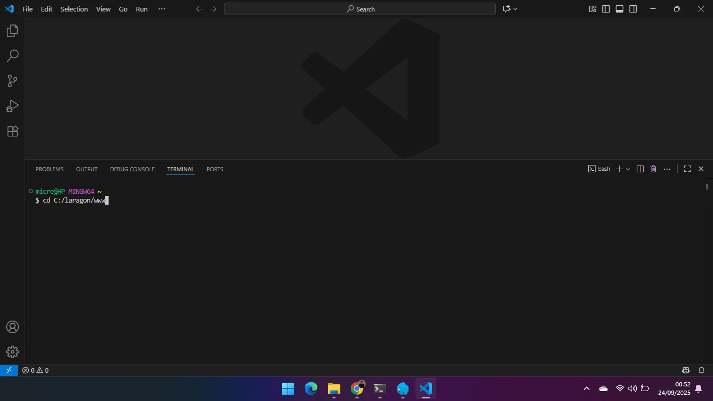Open the Search view in activity bar

(x=13, y=56)
